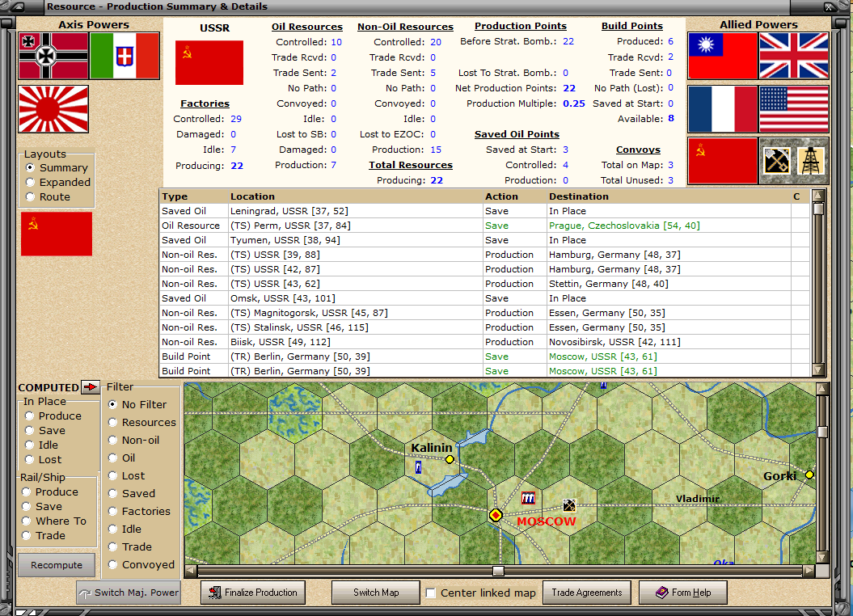This screenshot has width=853, height=616.
Task: Click resource table scroll down arrow
Action: pyautogui.click(x=818, y=370)
